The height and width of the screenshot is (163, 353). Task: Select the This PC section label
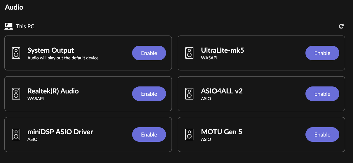click(x=25, y=26)
